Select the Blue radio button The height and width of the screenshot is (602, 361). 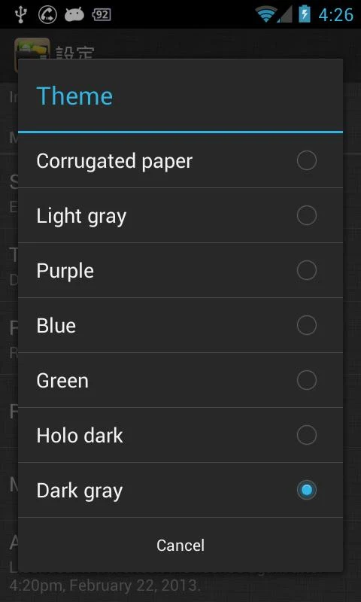[307, 325]
